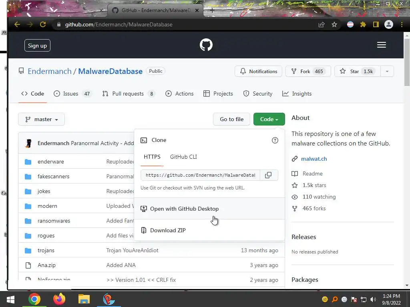Image resolution: width=410 pixels, height=307 pixels.
Task: Click the Ana.zip file icon
Action: [x=28, y=265]
